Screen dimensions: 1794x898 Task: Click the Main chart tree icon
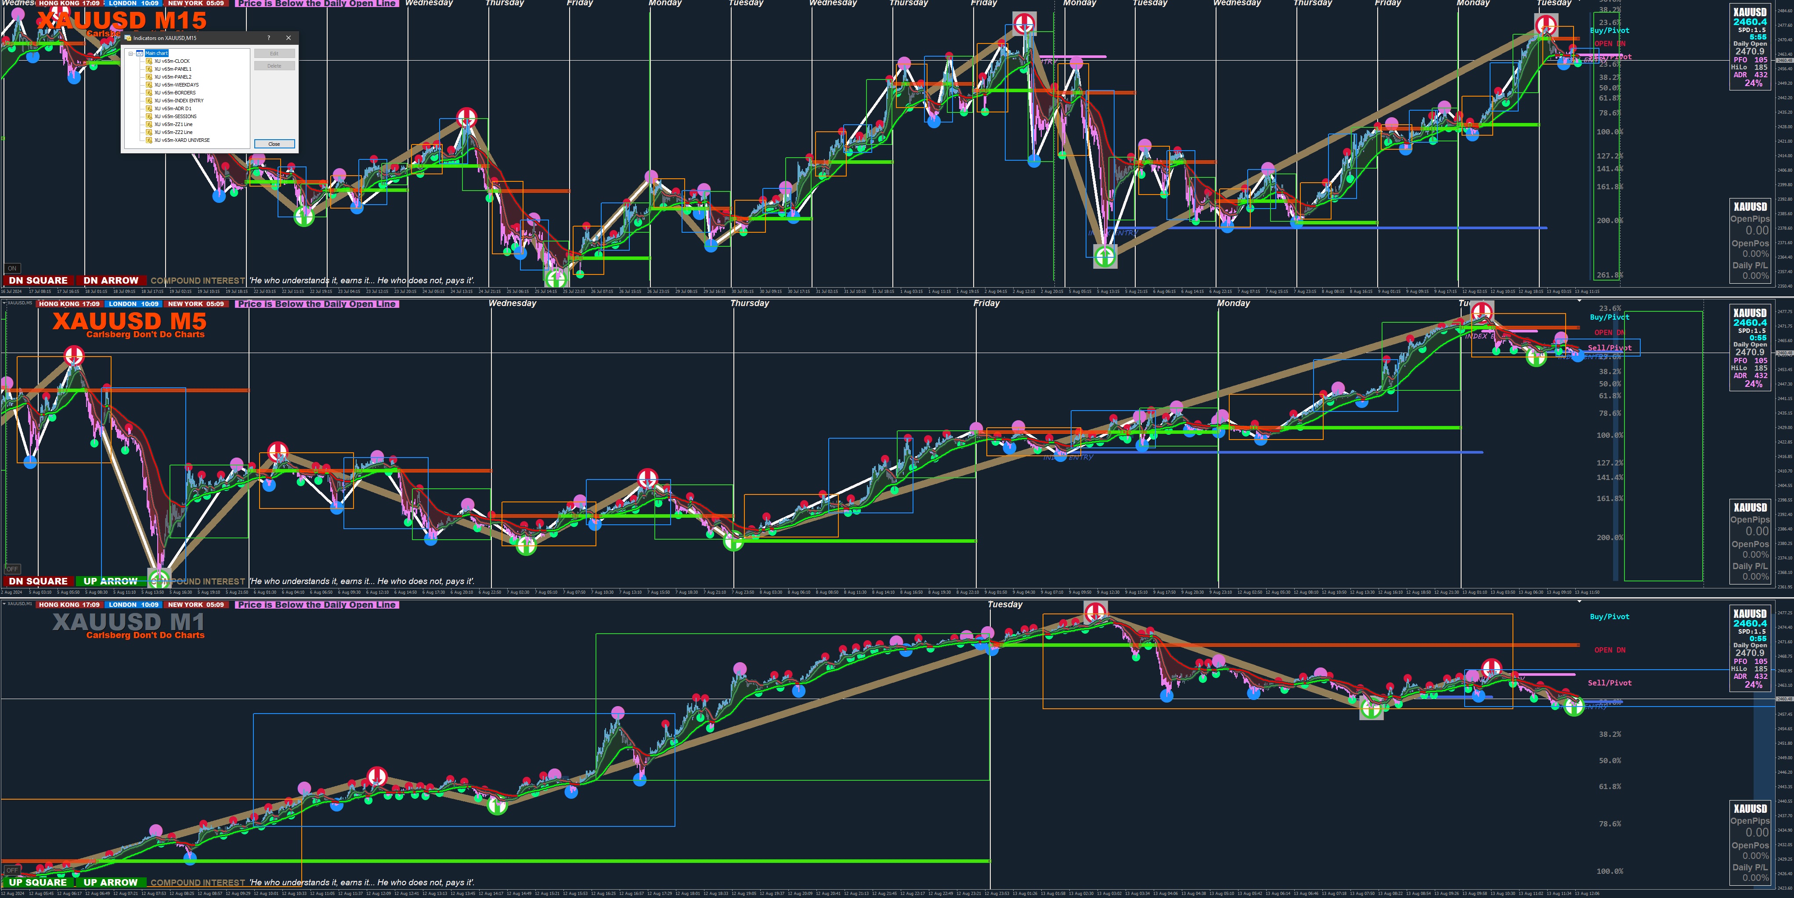click(140, 54)
